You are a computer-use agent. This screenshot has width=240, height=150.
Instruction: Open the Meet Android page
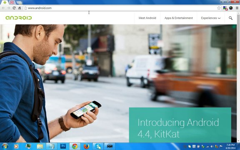147,18
